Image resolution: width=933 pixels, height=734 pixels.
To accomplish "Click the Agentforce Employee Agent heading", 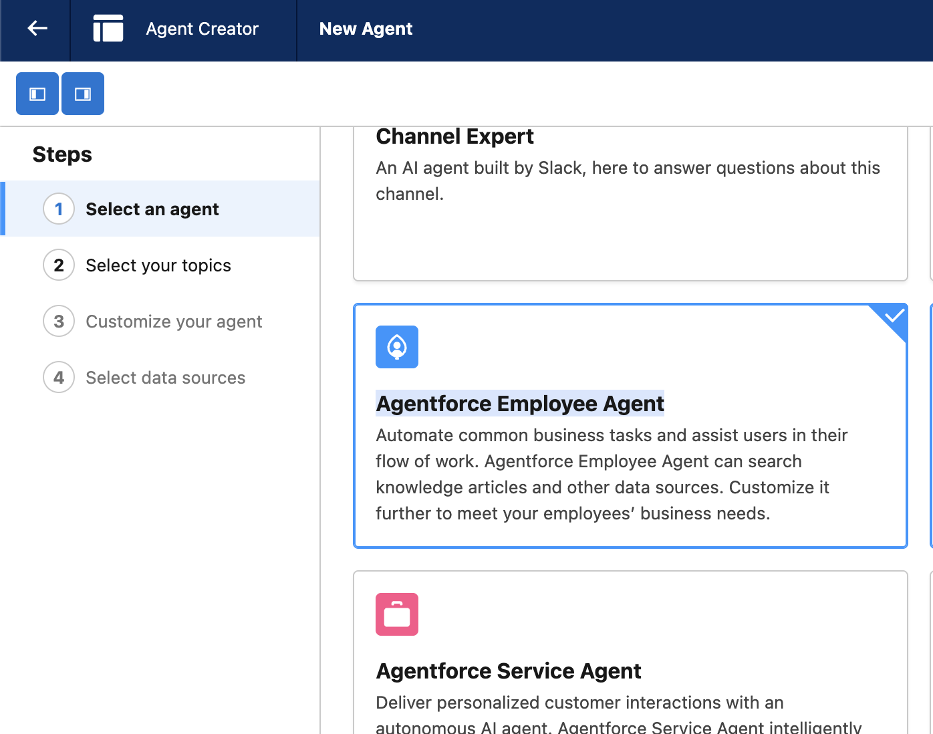I will [520, 403].
